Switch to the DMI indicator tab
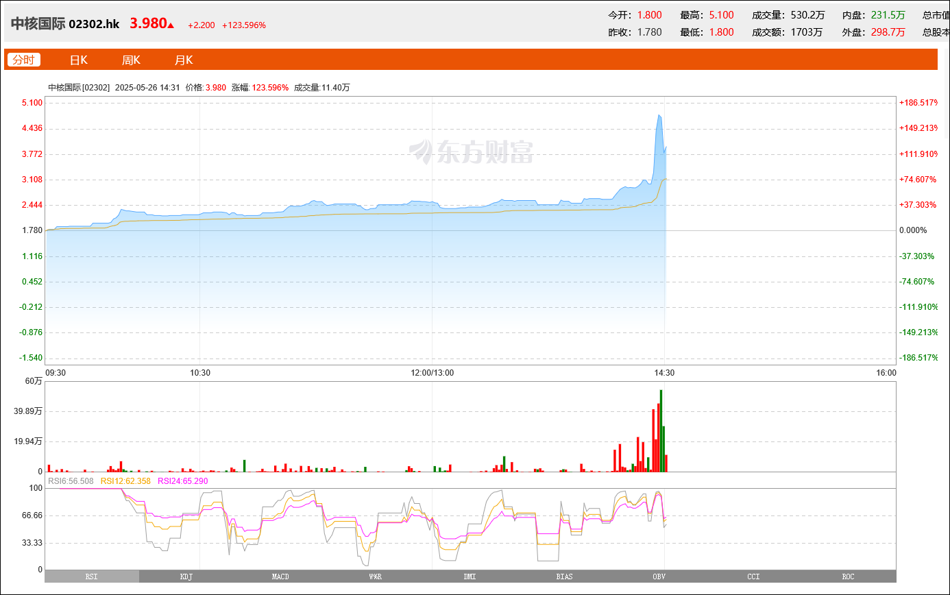 [x=470, y=576]
